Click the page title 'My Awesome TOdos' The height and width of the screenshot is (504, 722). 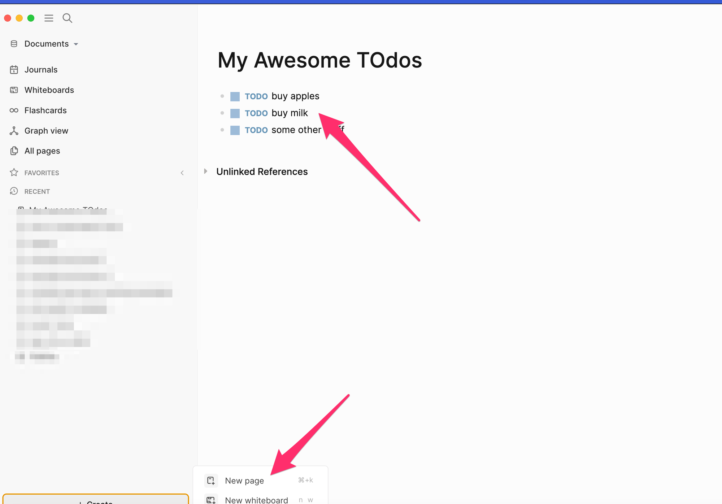pos(319,60)
